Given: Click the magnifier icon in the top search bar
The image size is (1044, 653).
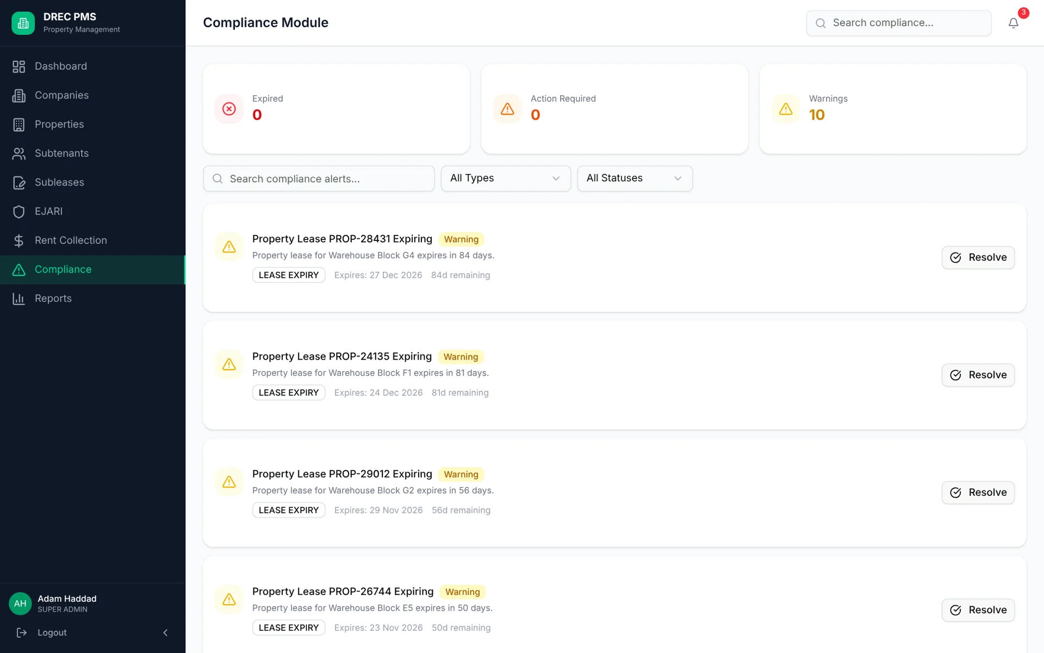Looking at the screenshot, I should tap(821, 23).
